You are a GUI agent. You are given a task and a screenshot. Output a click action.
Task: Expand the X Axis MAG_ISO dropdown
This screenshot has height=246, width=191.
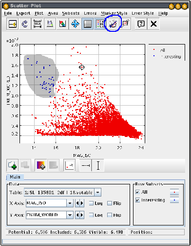coord(70,203)
